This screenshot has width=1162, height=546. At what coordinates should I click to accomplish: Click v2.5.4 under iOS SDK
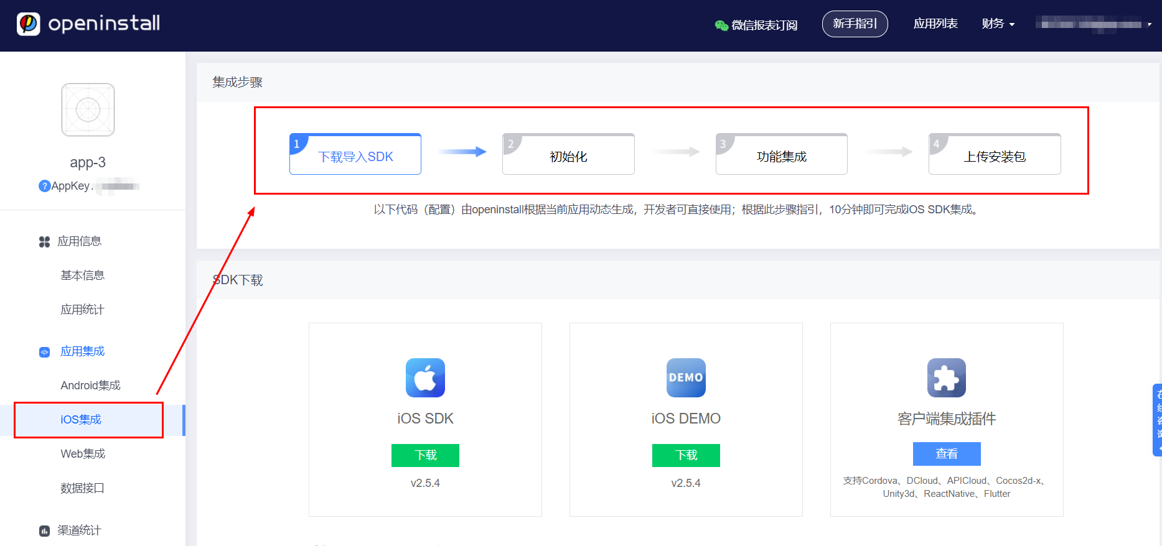pos(425,483)
